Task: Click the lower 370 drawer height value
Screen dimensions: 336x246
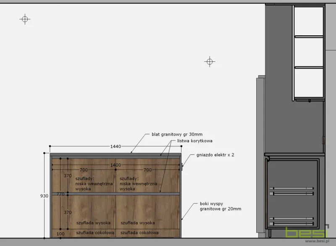Action: tap(68, 212)
